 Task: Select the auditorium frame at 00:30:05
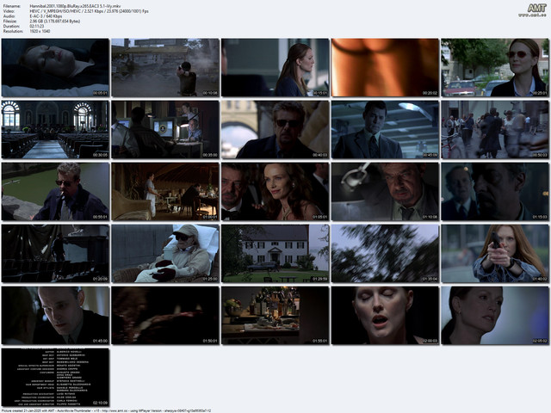55,130
